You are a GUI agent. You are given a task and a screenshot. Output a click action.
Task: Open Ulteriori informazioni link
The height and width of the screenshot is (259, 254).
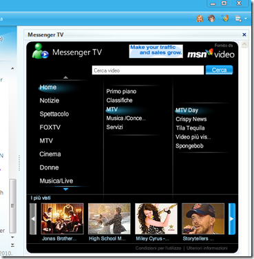[x=207, y=248]
